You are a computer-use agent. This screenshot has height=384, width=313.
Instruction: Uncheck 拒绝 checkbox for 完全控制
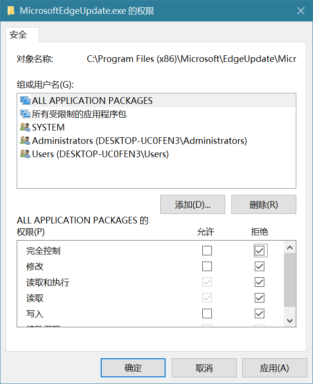point(260,251)
